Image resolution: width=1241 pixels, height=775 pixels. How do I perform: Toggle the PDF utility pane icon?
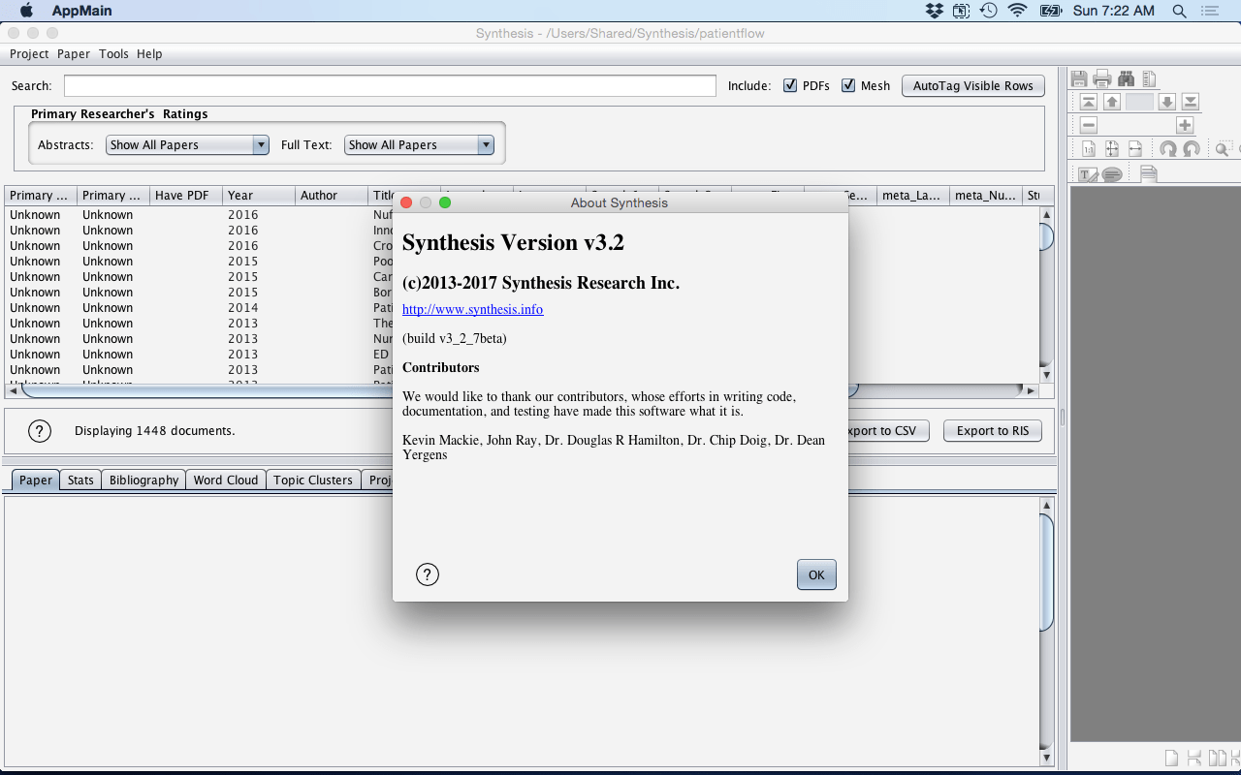[1149, 78]
